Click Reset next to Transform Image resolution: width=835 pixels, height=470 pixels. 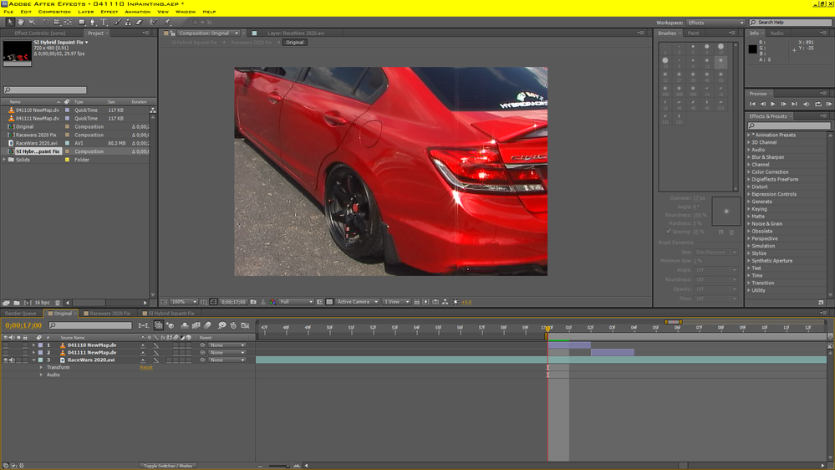coord(146,368)
